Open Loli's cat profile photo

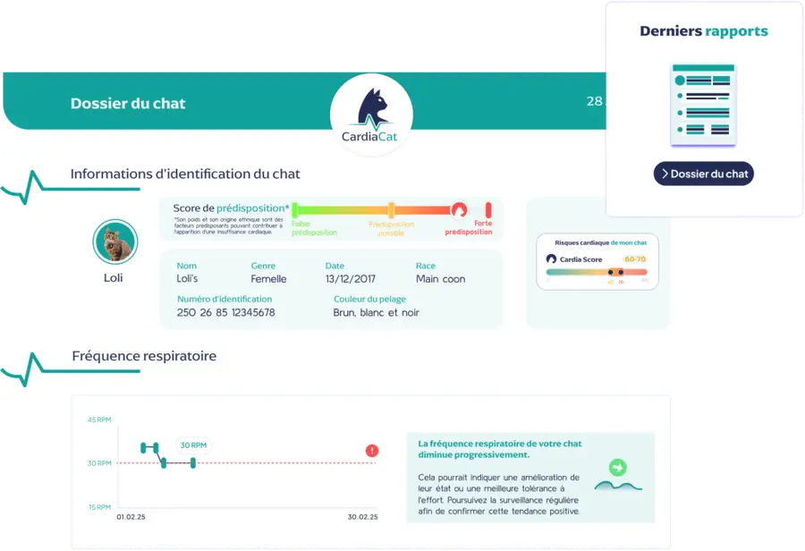pos(115,242)
